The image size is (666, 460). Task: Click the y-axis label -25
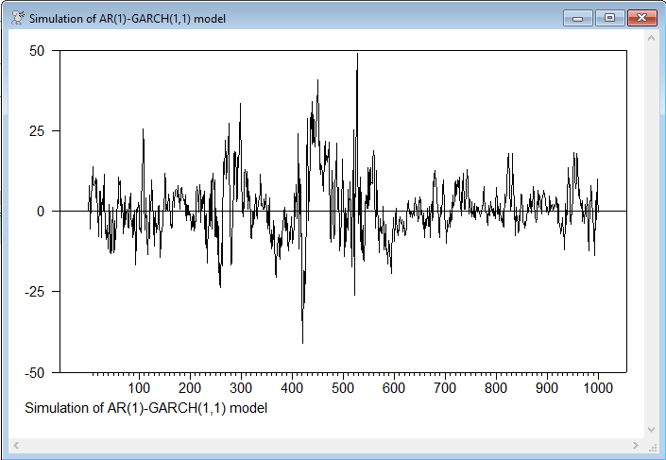34,292
